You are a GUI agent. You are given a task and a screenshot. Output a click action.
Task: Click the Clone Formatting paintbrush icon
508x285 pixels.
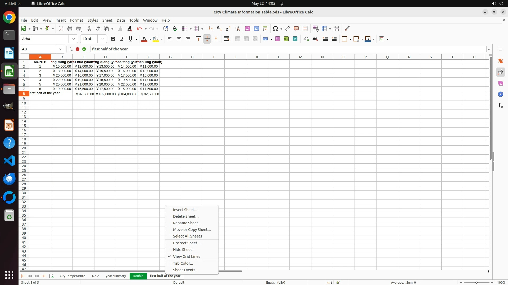(120, 28)
